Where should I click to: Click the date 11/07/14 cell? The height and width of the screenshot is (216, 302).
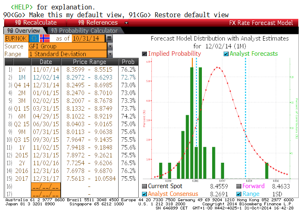46,70
